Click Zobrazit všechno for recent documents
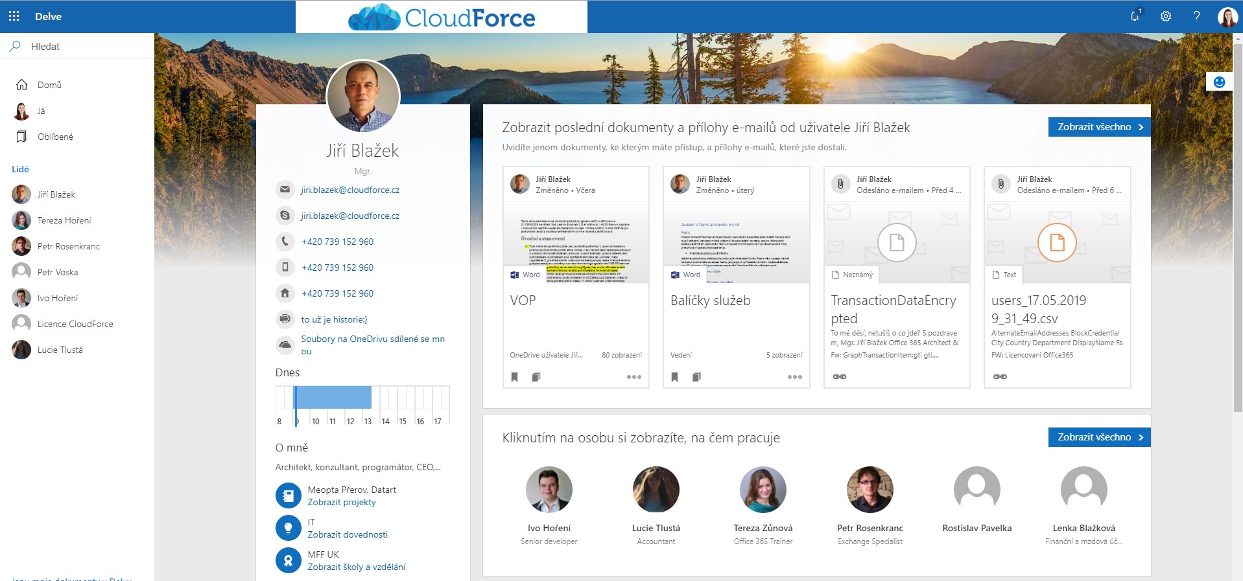Image resolution: width=1243 pixels, height=581 pixels. [1099, 127]
